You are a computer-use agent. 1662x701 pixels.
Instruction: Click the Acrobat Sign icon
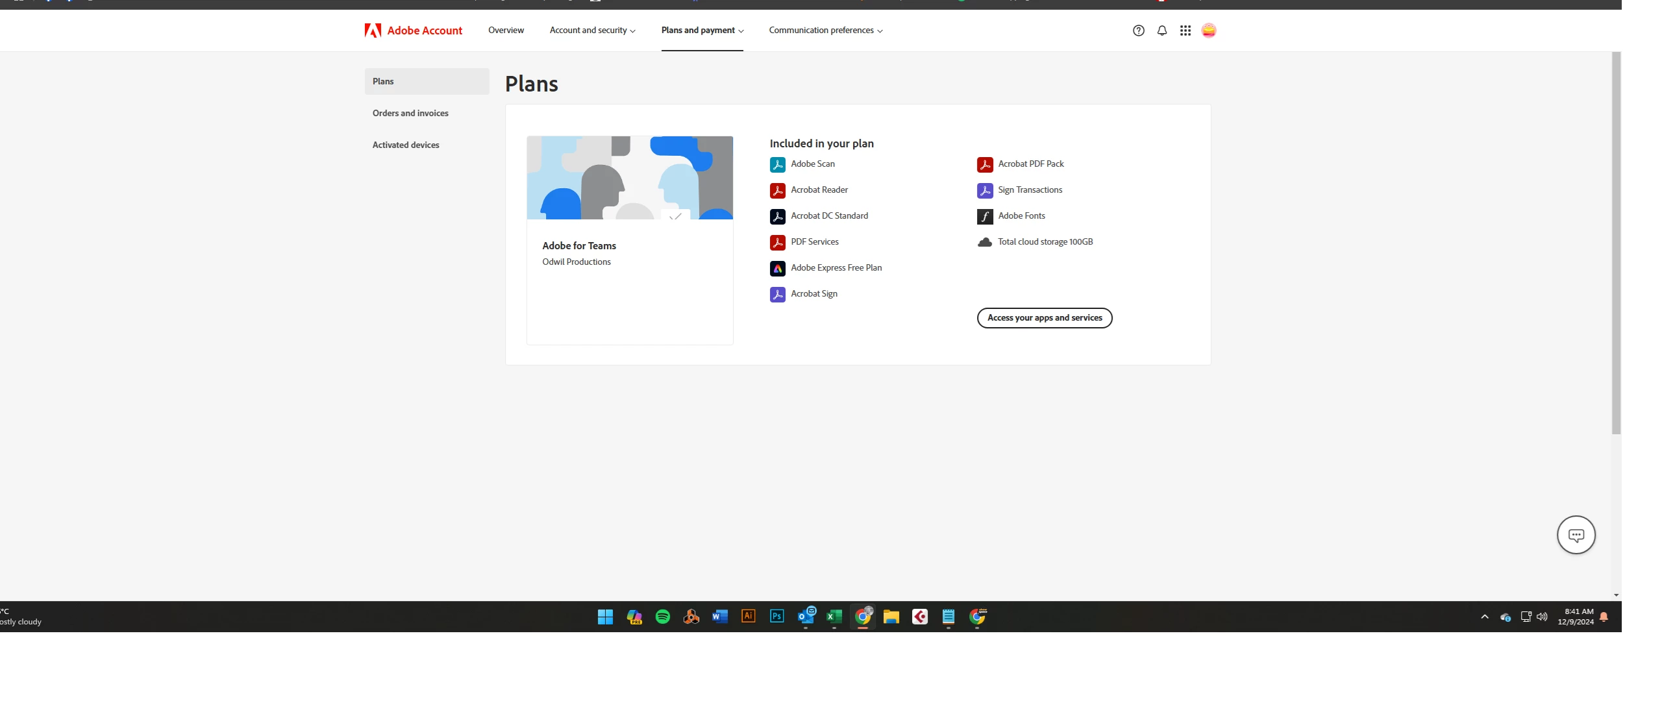[777, 294]
